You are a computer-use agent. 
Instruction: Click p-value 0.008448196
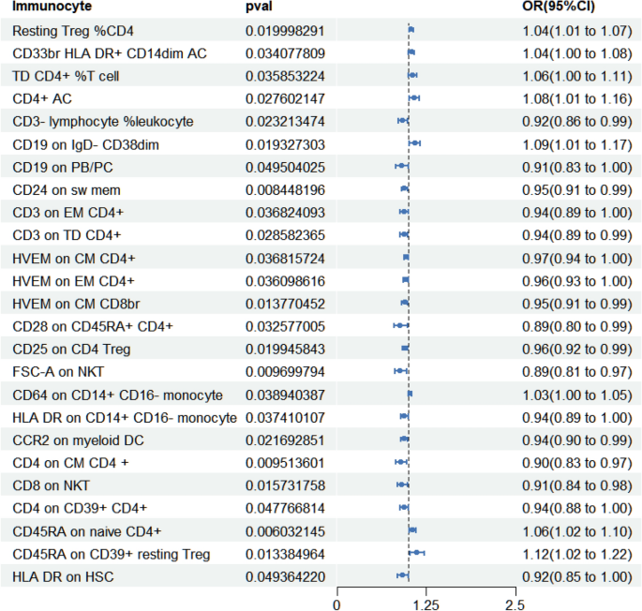coord(285,190)
